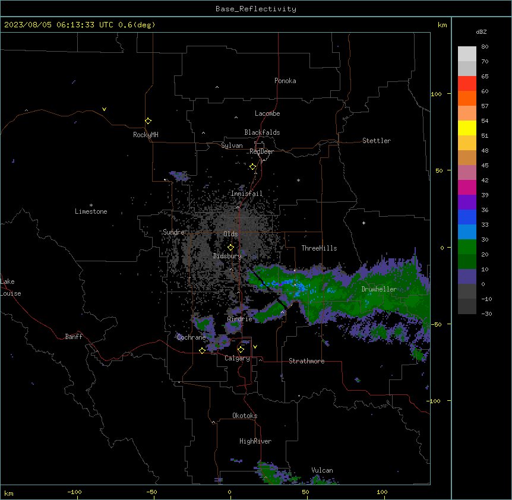Select the bright green swatch between 30 and 20
The width and height of the screenshot is (512, 500).
(x=467, y=247)
